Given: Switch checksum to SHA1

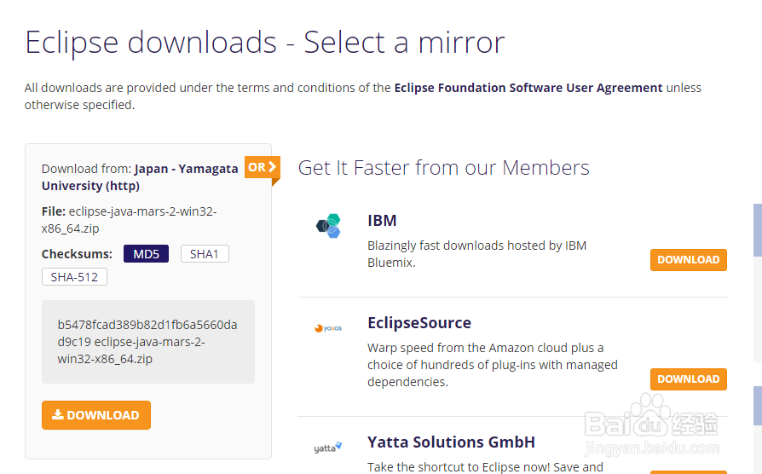Looking at the screenshot, I should tap(205, 254).
